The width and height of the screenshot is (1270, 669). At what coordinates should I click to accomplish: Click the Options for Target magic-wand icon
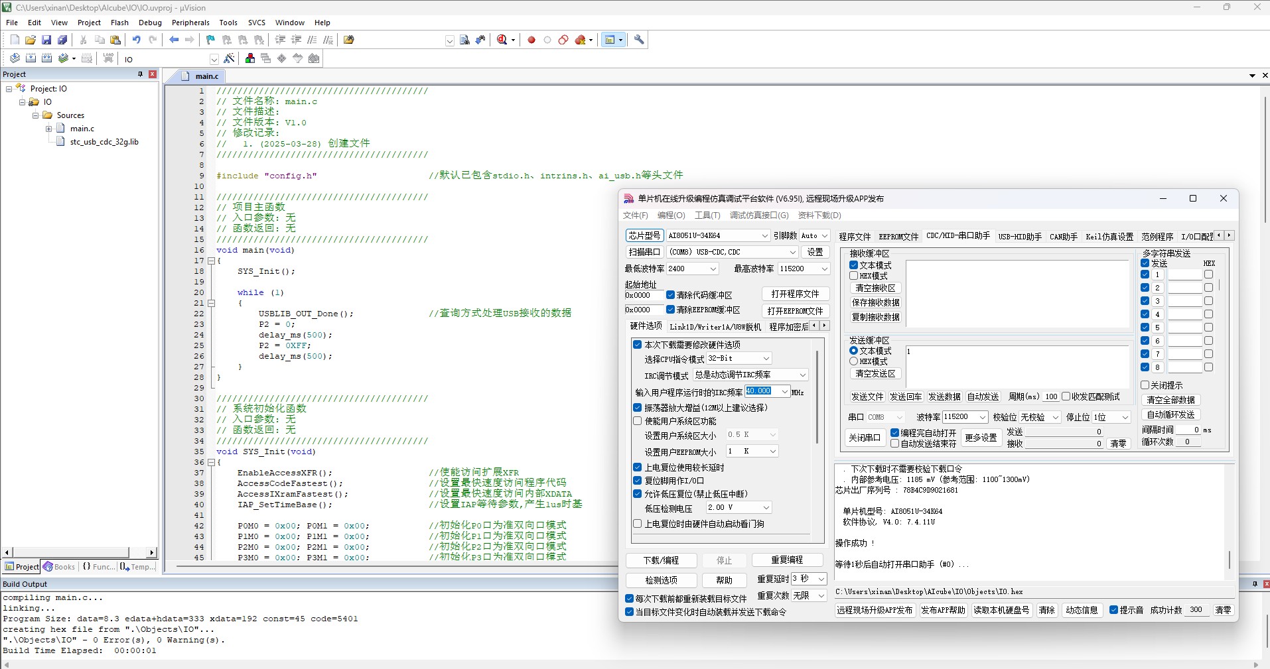[x=229, y=58]
